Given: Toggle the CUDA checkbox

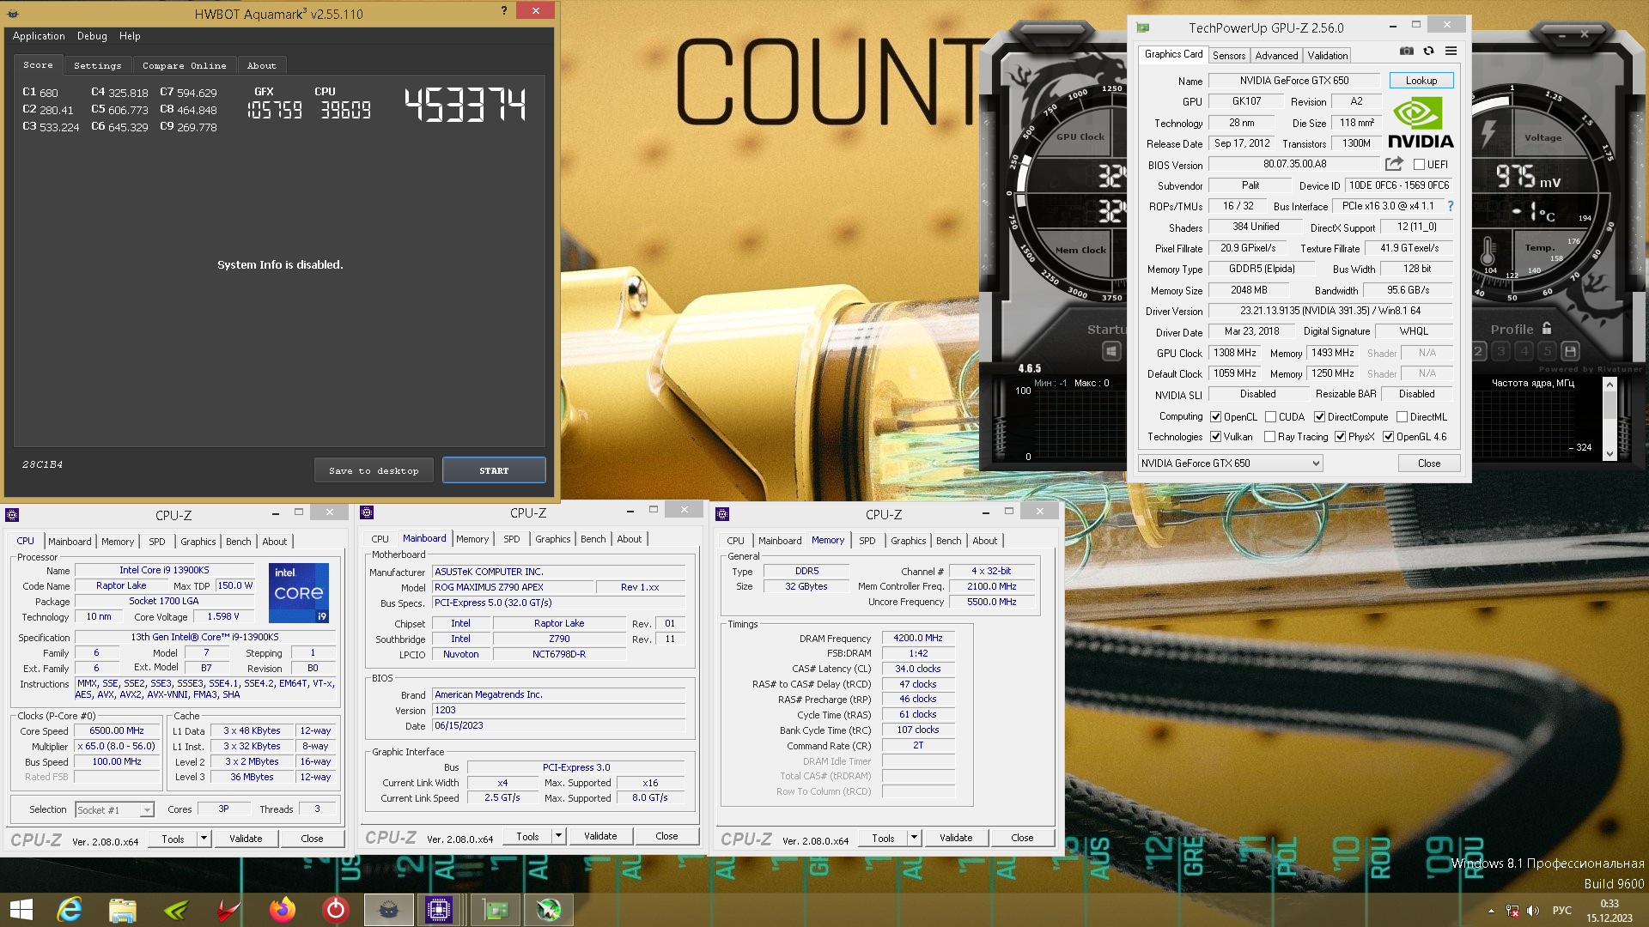Looking at the screenshot, I should [x=1271, y=417].
